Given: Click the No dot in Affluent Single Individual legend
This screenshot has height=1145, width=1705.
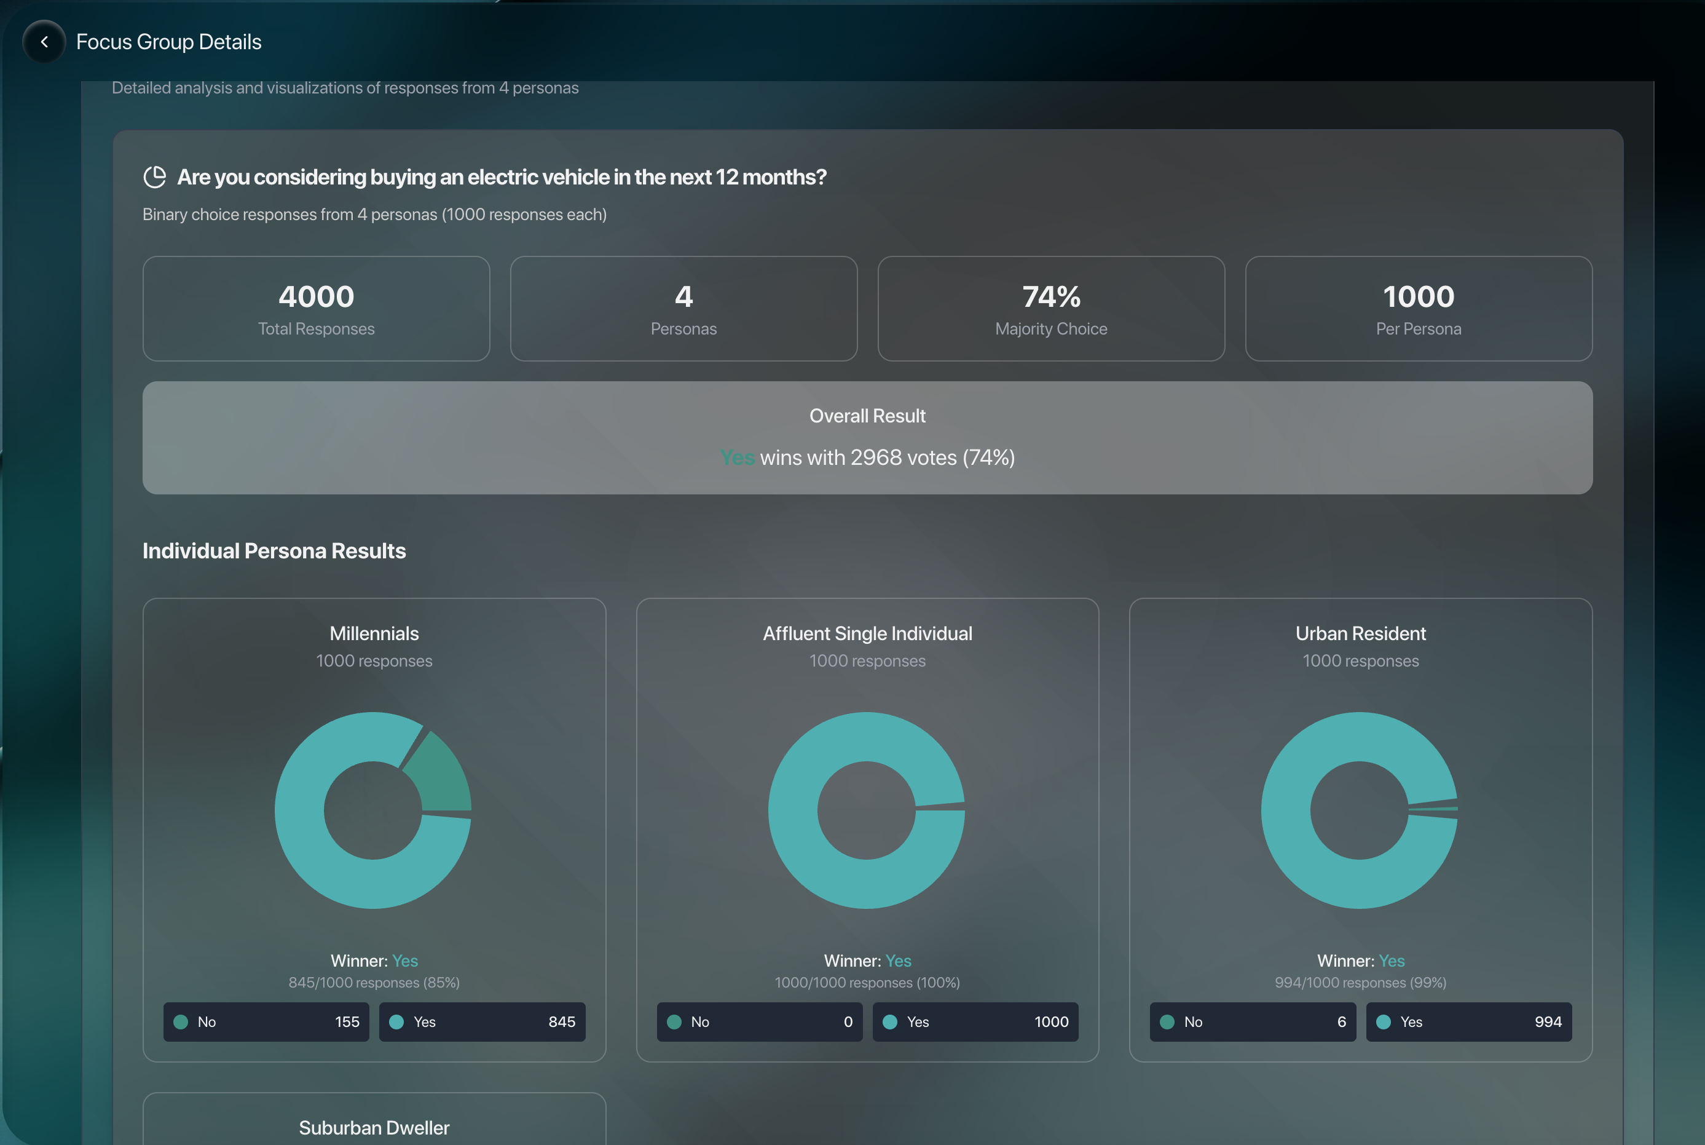Looking at the screenshot, I should (674, 1021).
